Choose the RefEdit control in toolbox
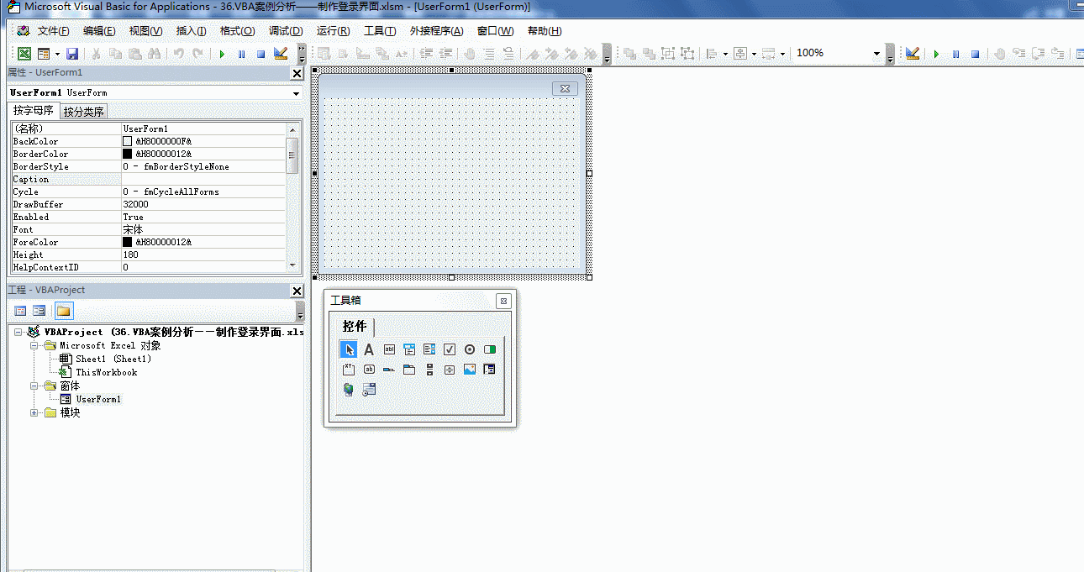 (490, 370)
